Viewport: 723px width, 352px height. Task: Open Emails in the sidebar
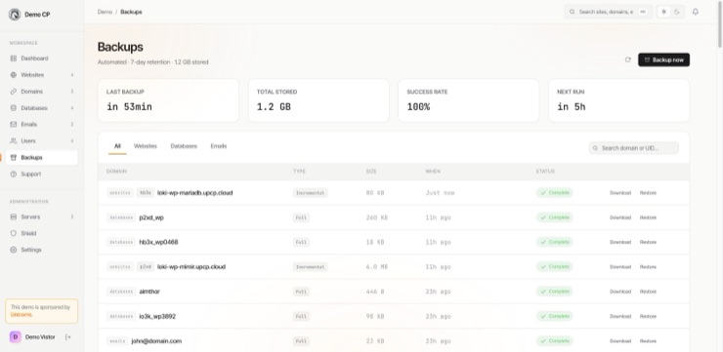[x=42, y=124]
